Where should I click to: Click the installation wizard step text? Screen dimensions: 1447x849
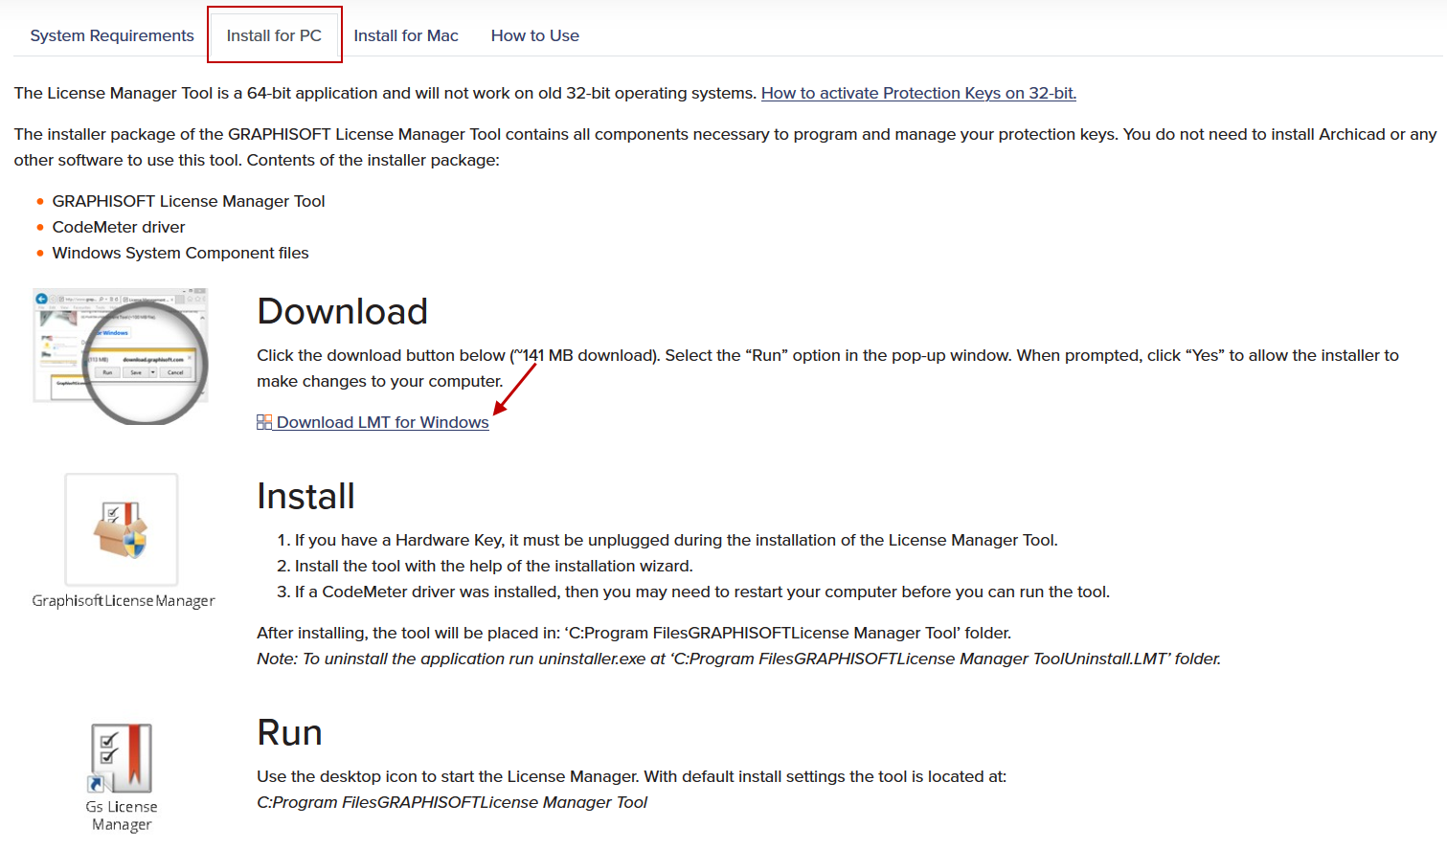tap(493, 566)
